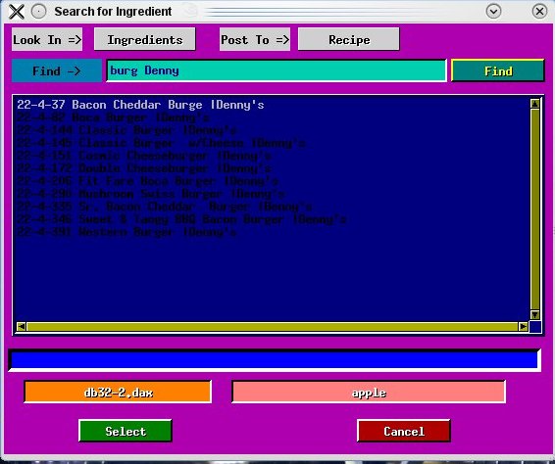The width and height of the screenshot is (555, 464).
Task: Select the Boca Burger Denny's row
Action: coord(114,117)
